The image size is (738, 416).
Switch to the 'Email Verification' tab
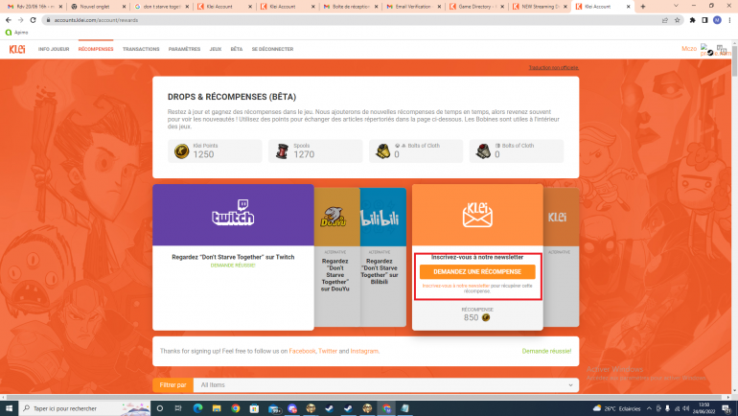pyautogui.click(x=413, y=7)
